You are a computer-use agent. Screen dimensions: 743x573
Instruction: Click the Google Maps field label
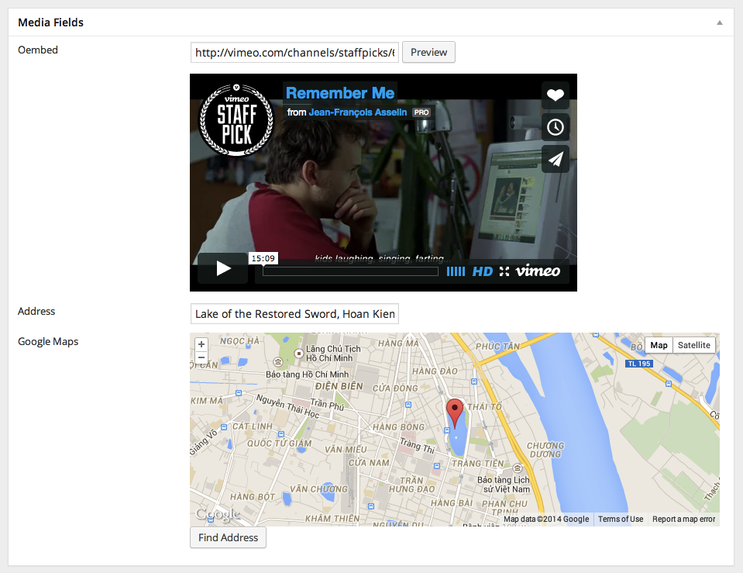click(48, 341)
